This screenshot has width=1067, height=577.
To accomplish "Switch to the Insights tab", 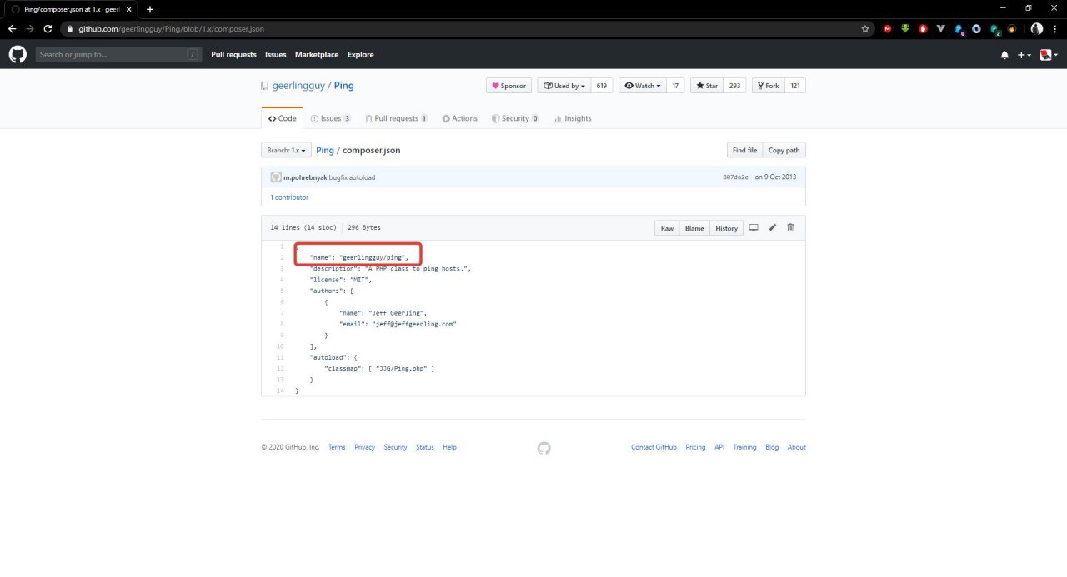I will click(x=572, y=118).
